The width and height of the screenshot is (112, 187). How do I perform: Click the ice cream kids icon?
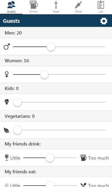coord(7,102)
